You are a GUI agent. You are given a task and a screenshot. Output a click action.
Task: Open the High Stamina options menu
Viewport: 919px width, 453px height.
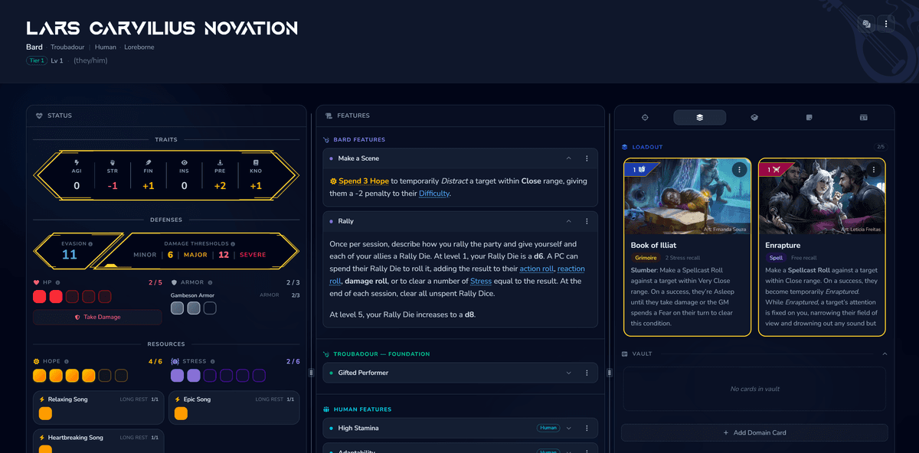(x=587, y=428)
